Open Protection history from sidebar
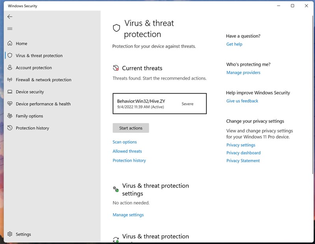Viewport: 315px width, 244px height. tap(33, 128)
